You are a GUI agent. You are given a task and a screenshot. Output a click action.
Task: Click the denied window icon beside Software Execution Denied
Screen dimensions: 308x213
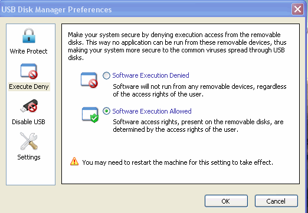tap(89, 80)
